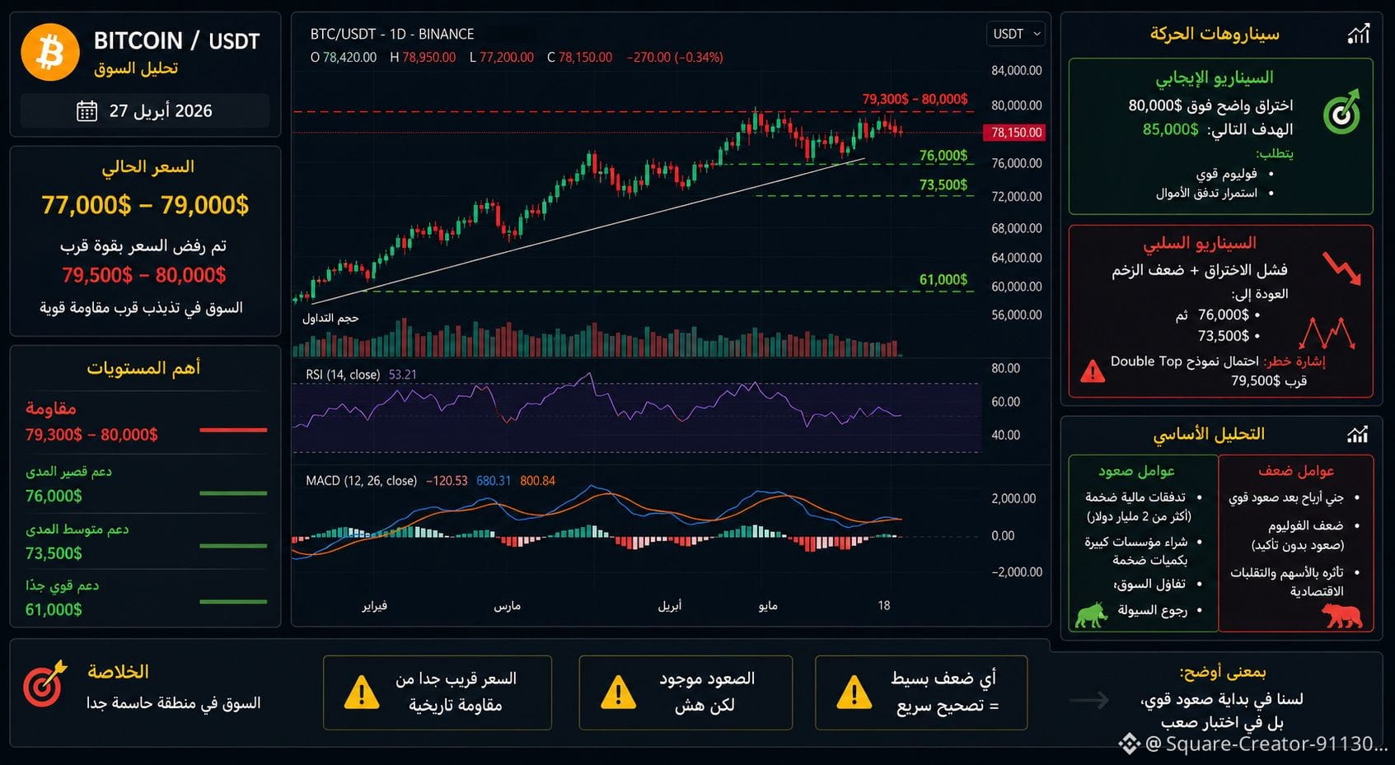Viewport: 1395px width, 765px height.
Task: Click the RSI (14, close) indicator label
Action: pyautogui.click(x=343, y=375)
